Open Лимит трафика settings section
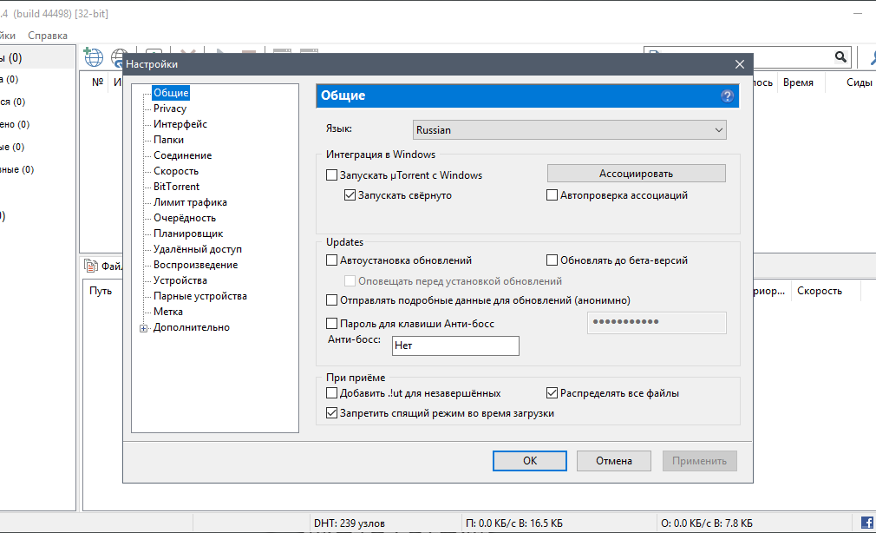876x533 pixels. tap(190, 202)
